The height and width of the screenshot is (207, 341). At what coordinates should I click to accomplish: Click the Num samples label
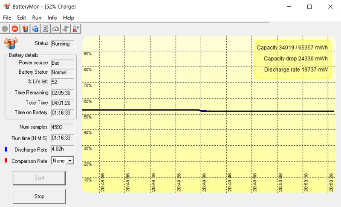[x=33, y=127]
